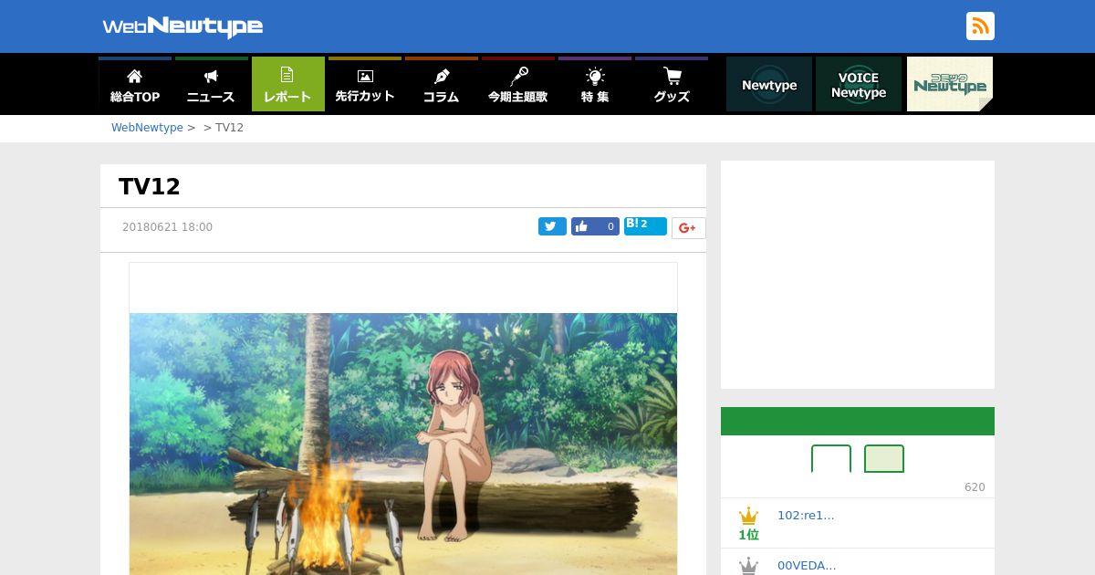
Task: Open the コラム column menu
Action: [442, 84]
